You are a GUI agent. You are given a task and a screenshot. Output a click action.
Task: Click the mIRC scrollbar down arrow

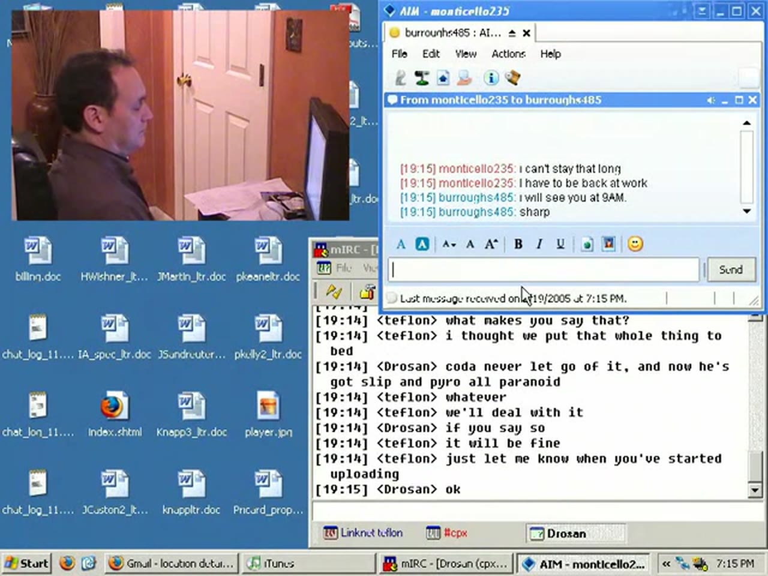[x=755, y=490]
